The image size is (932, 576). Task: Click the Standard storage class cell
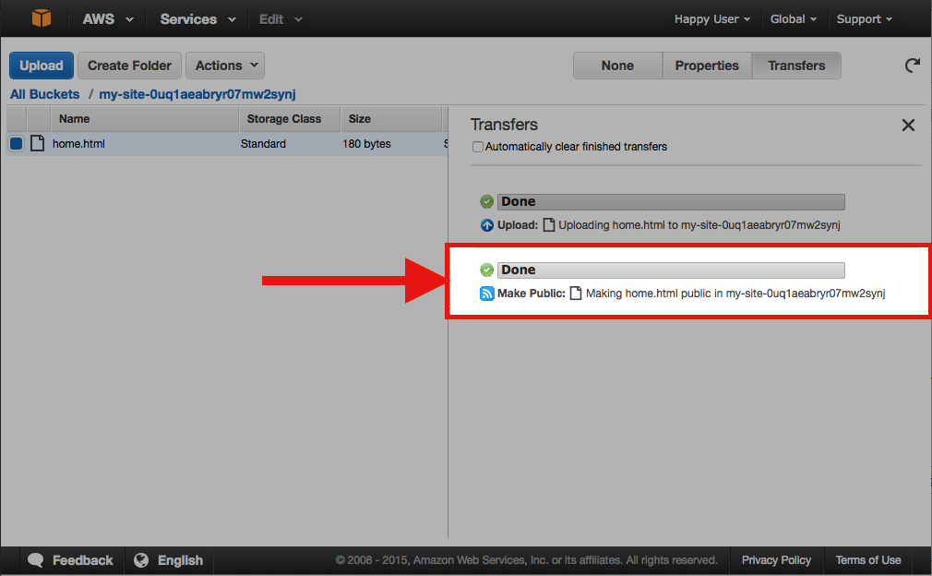pyautogui.click(x=263, y=144)
